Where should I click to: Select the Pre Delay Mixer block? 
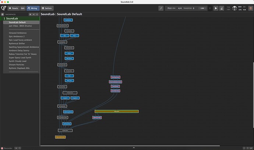(69, 31)
